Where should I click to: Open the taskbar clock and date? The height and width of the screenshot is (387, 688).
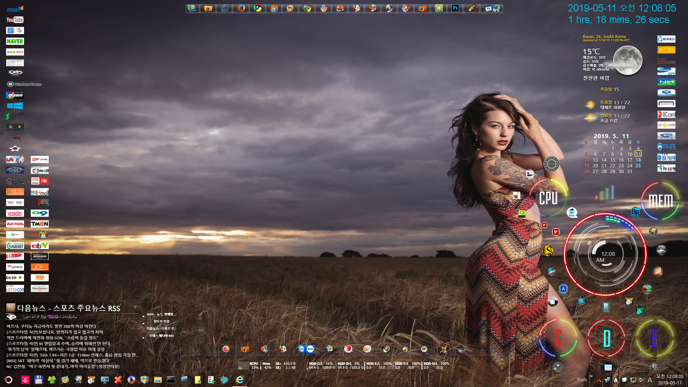pos(670,379)
